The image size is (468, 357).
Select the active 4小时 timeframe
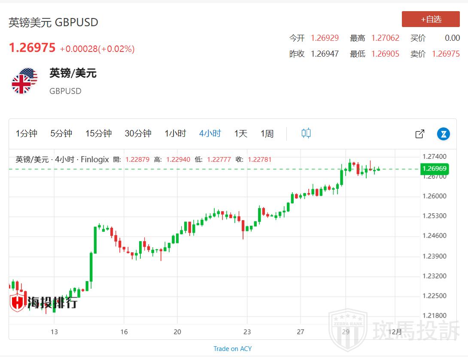[x=210, y=133]
